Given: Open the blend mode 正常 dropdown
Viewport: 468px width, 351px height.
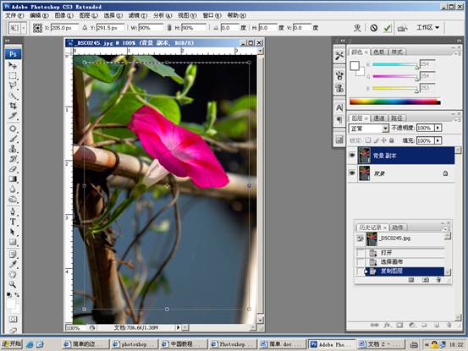Looking at the screenshot, I should click(369, 129).
